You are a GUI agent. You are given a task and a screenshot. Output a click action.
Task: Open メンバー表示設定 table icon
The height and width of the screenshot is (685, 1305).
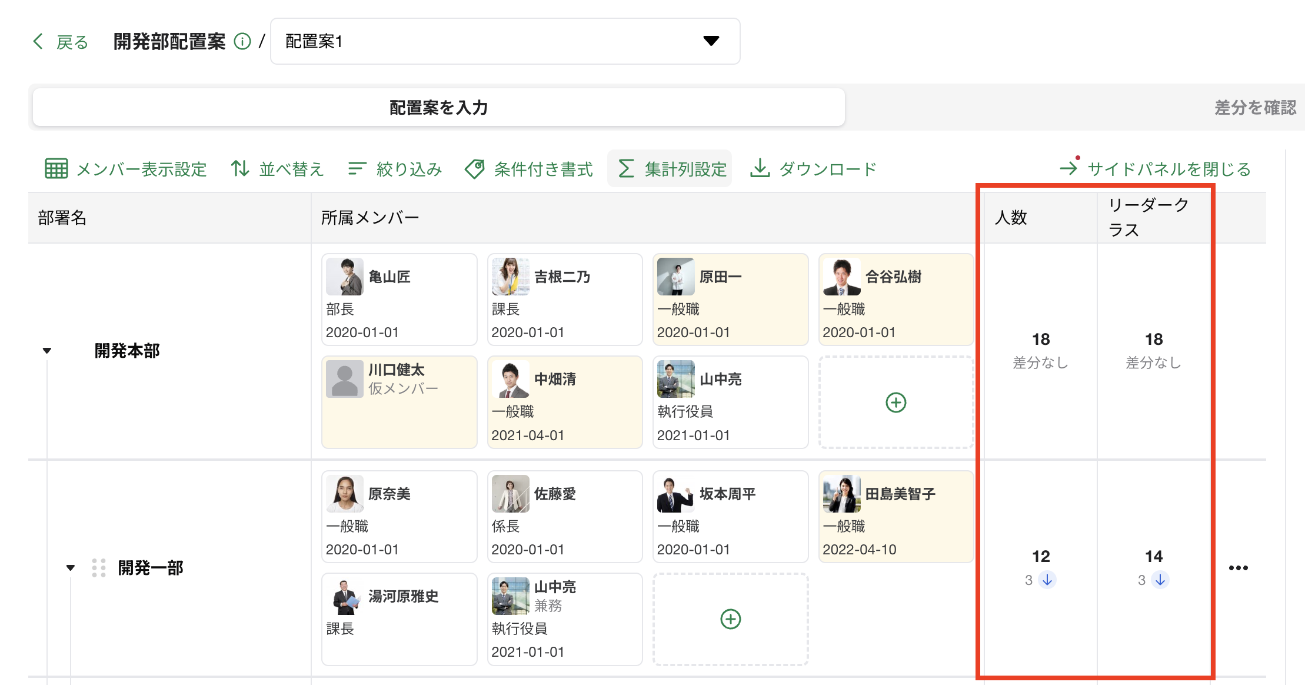point(56,169)
